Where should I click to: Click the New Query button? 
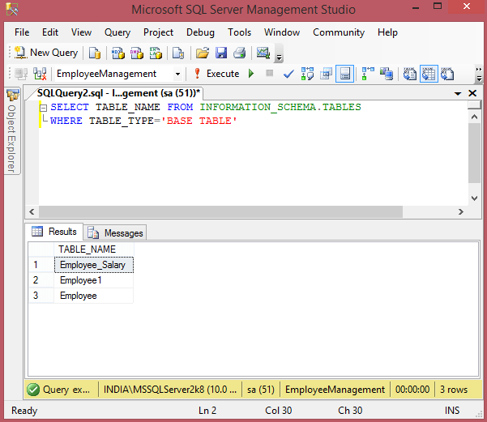tap(45, 53)
